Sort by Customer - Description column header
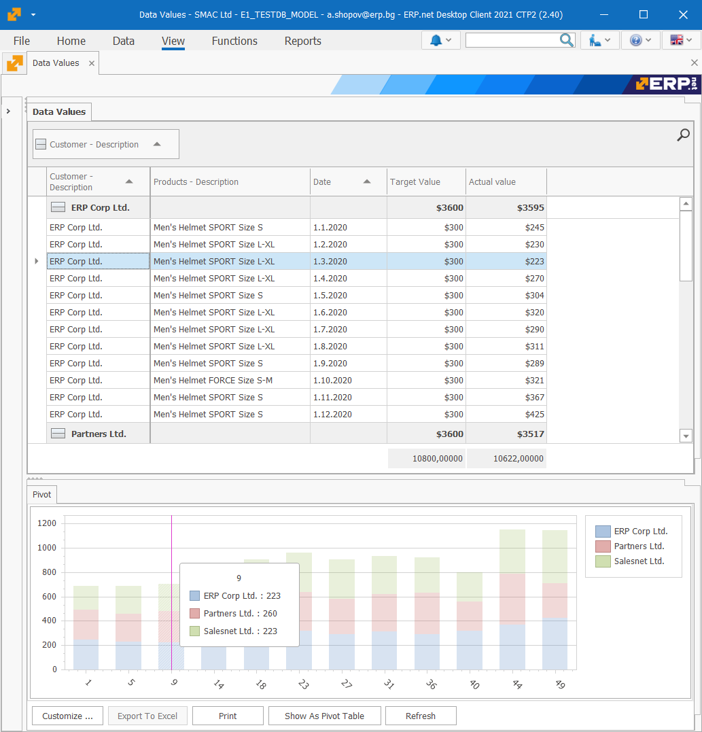The image size is (702, 732). (98, 181)
